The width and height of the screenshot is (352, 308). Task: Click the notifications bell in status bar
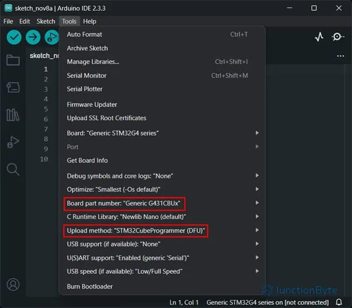click(x=339, y=303)
